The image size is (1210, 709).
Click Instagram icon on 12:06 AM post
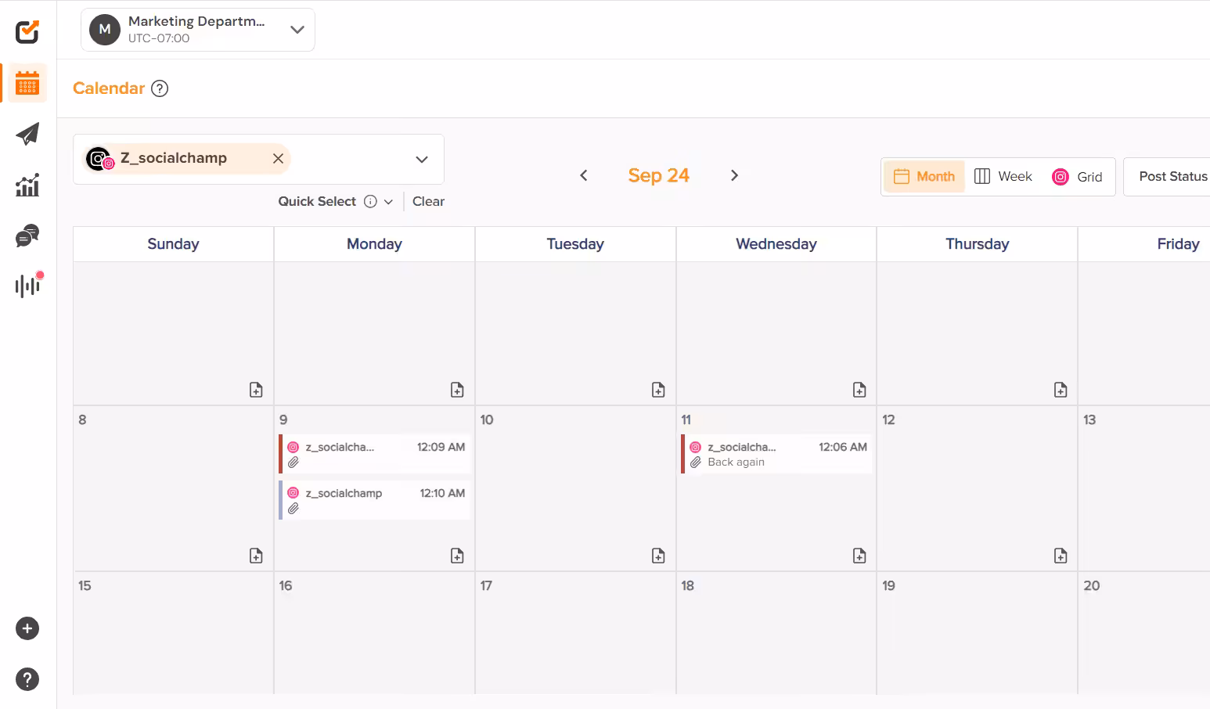(695, 447)
